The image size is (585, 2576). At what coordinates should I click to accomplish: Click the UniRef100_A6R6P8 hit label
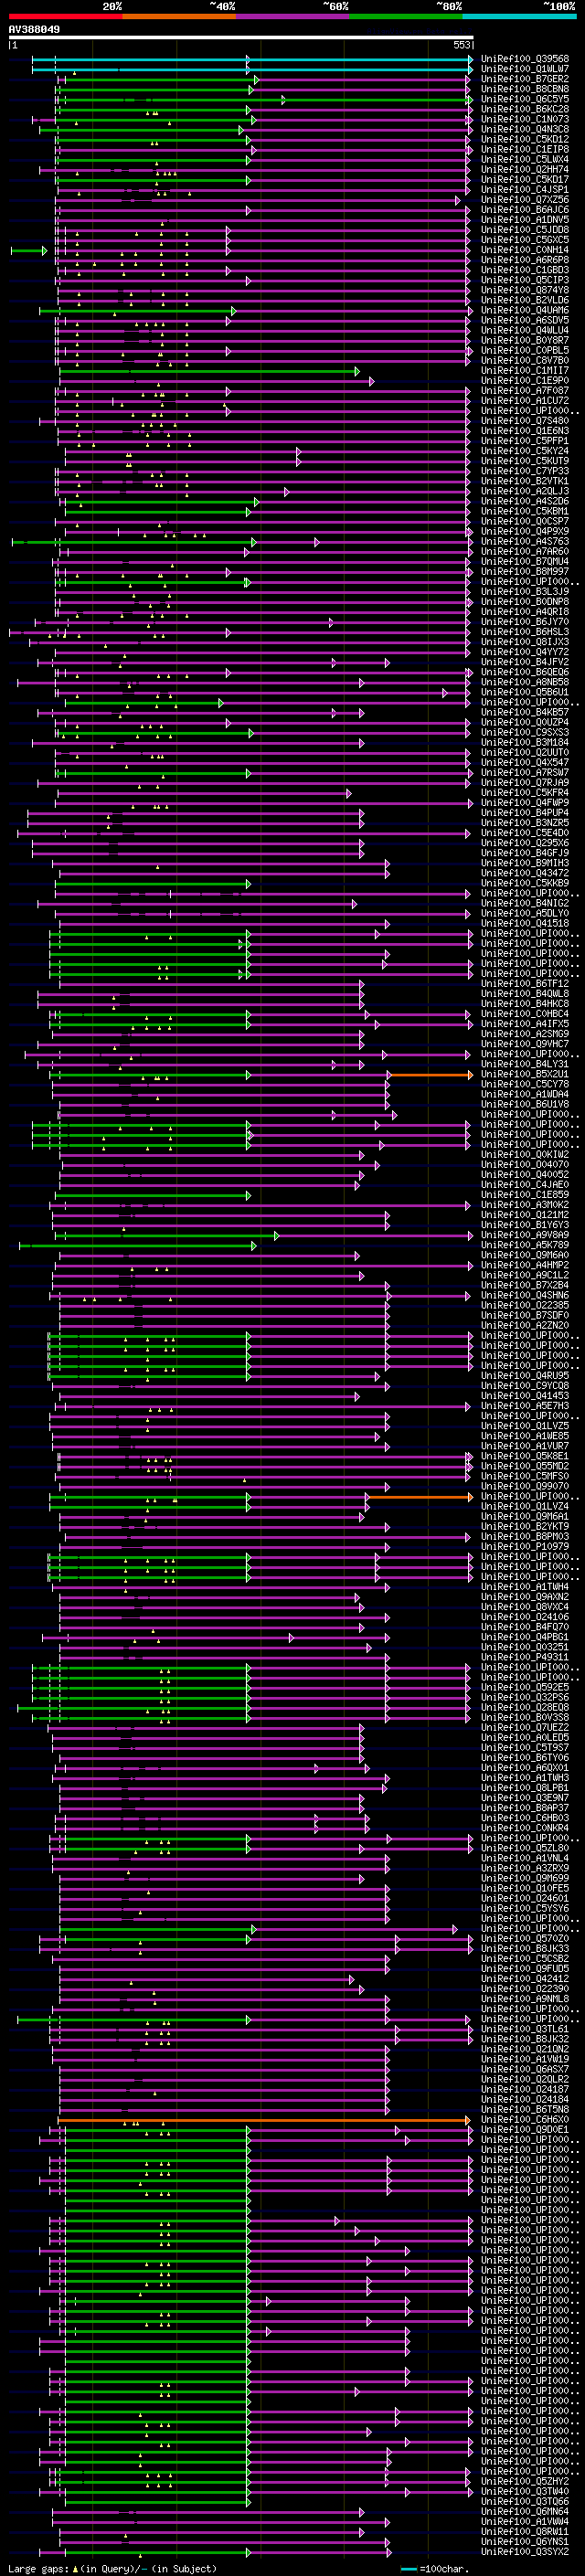[524, 260]
